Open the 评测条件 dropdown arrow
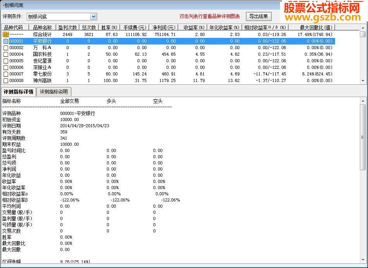Screen dimensions: 368x268 tap(93, 17)
